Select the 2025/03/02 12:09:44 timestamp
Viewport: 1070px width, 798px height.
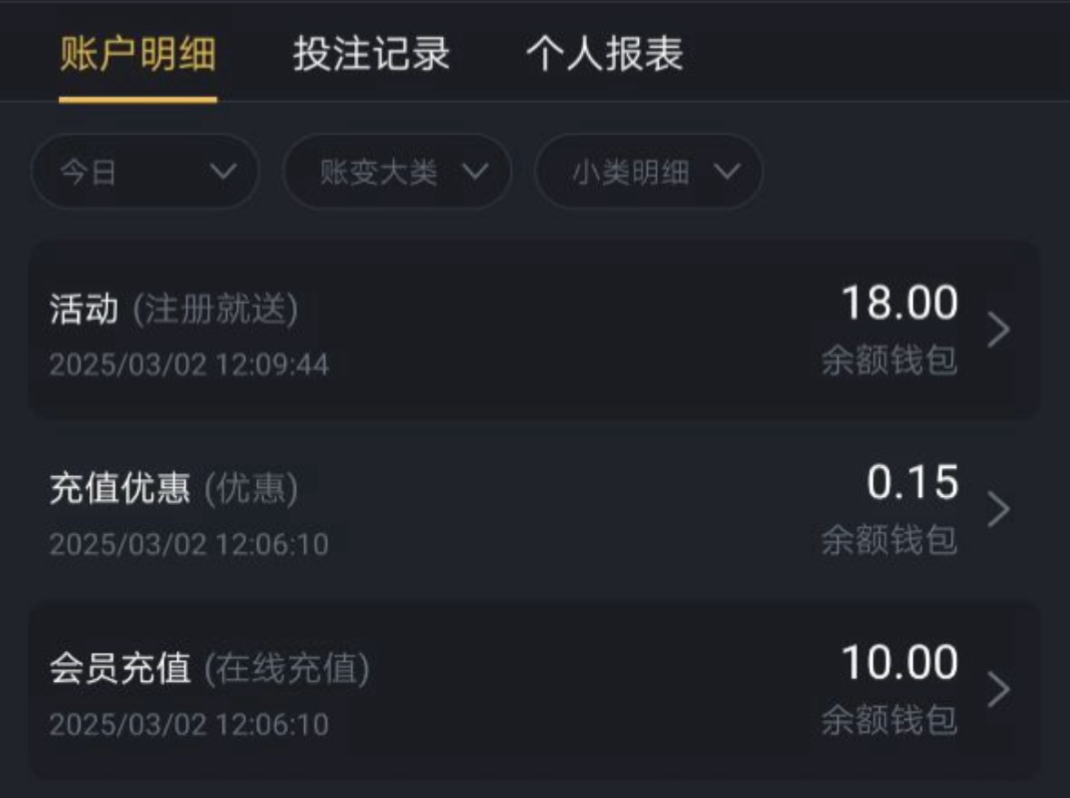tap(189, 365)
